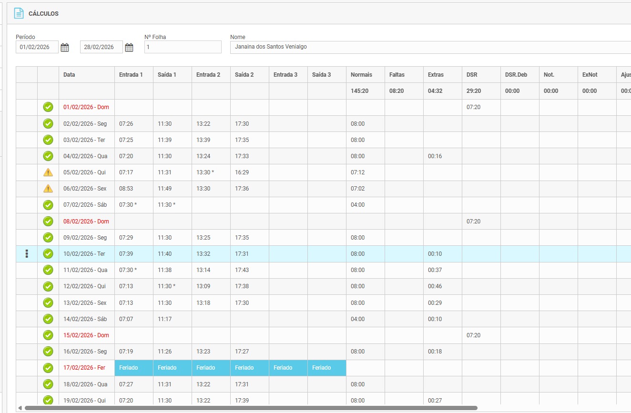
Task: Click the horizontal scrollbar at bottom
Action: 251,408
